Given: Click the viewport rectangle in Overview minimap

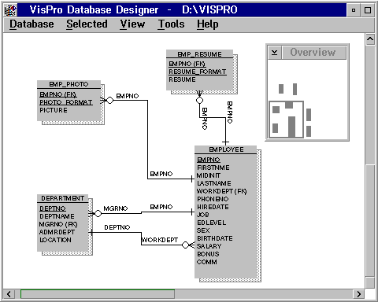Looking at the screenshot, I should (x=286, y=120).
